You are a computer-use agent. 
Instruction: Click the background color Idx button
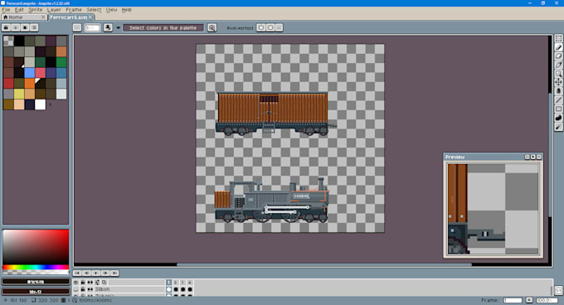click(x=35, y=292)
